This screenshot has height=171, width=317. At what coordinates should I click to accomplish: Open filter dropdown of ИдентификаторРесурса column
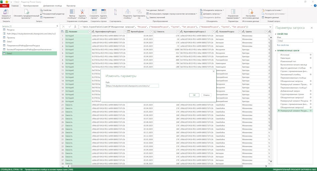click(125, 32)
